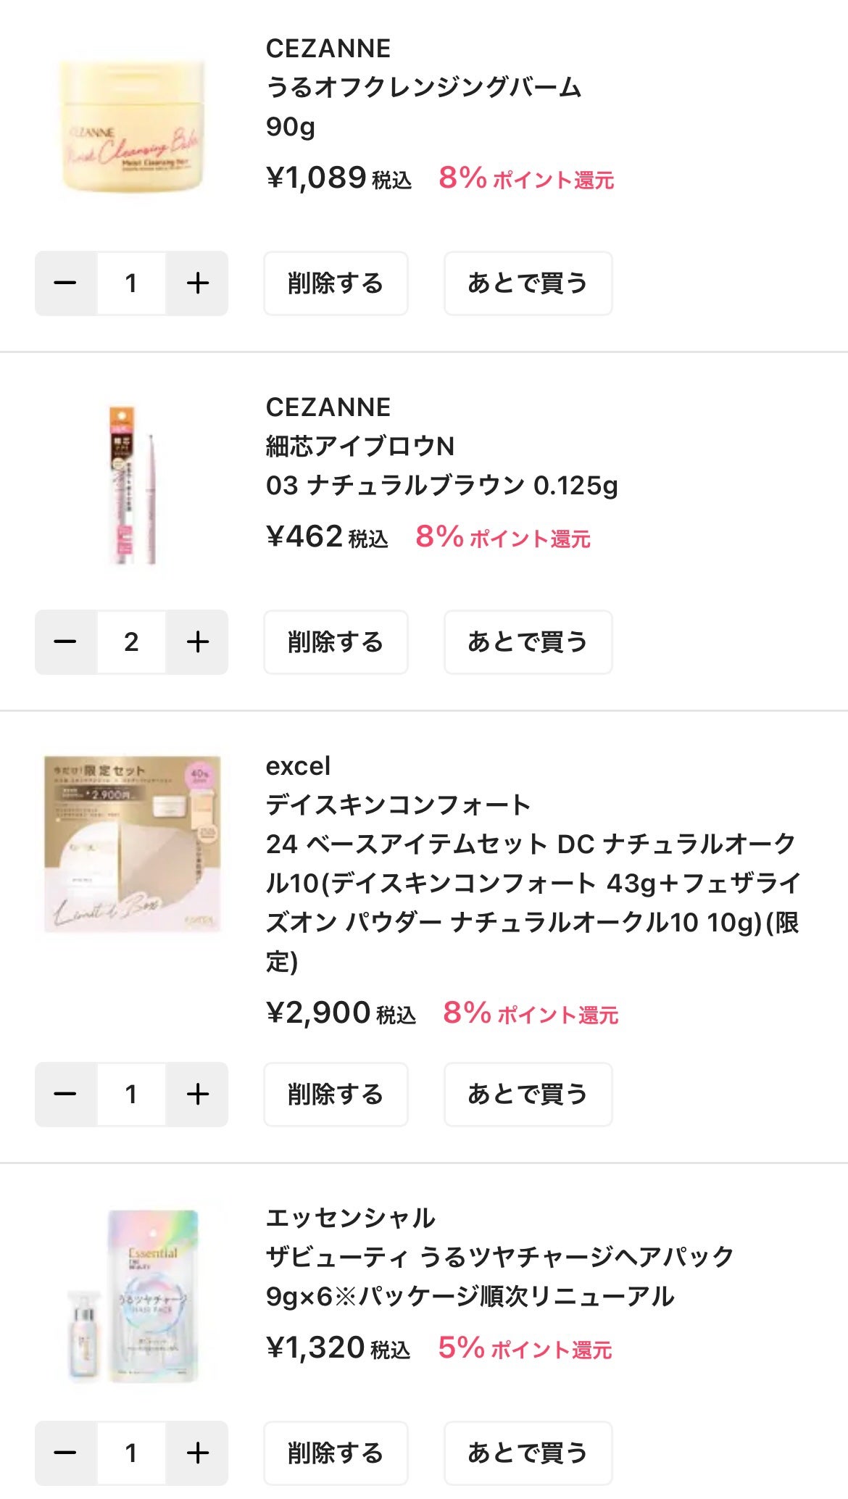
Task: View the eyebrow pencil product photo
Action: pyautogui.click(x=132, y=486)
